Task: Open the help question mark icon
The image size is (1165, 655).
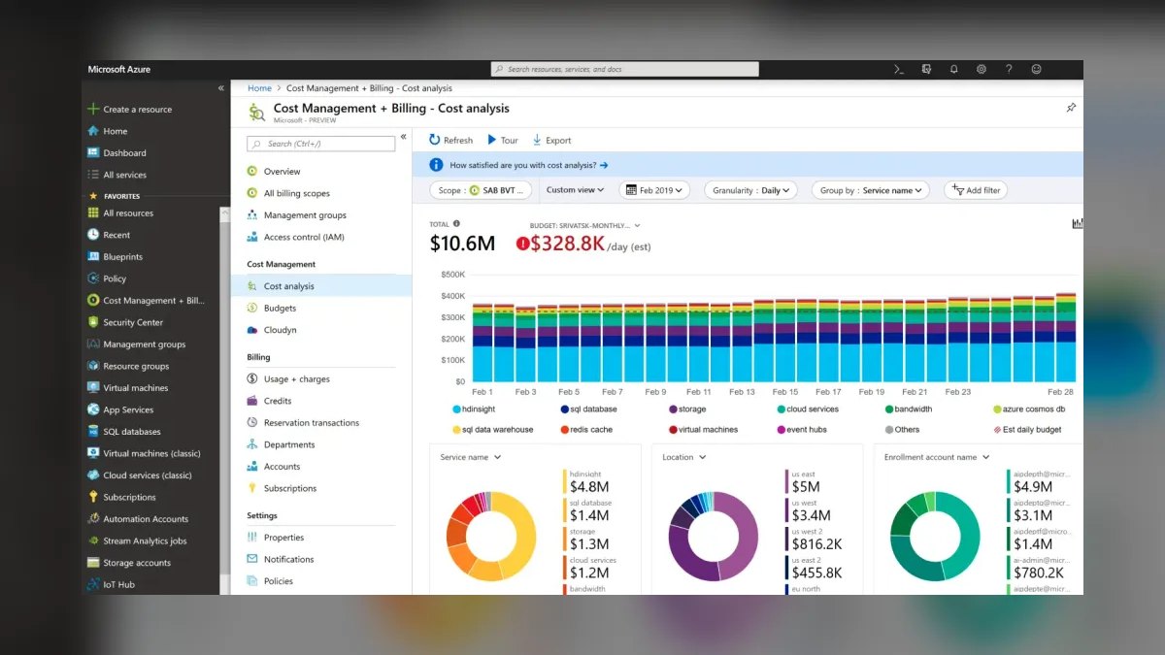Action: click(1009, 70)
